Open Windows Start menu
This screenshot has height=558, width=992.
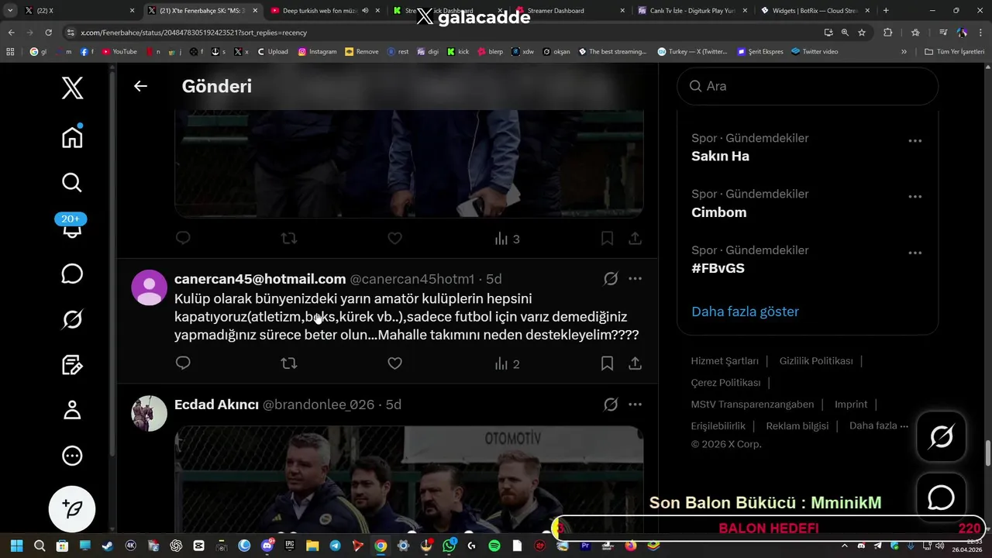tap(16, 546)
